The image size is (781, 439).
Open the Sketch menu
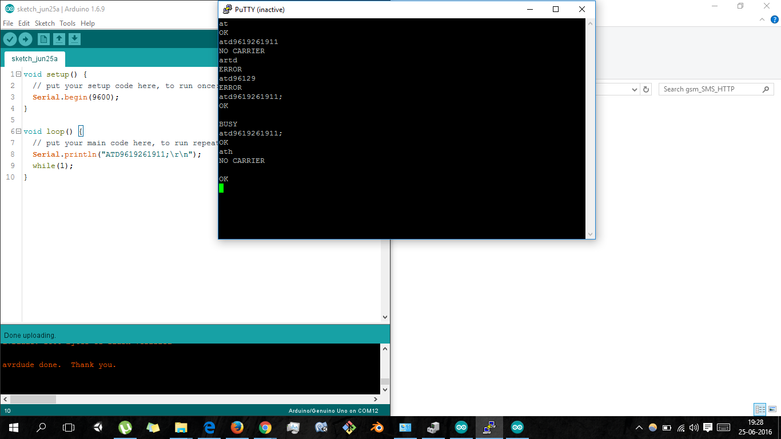tap(45, 23)
